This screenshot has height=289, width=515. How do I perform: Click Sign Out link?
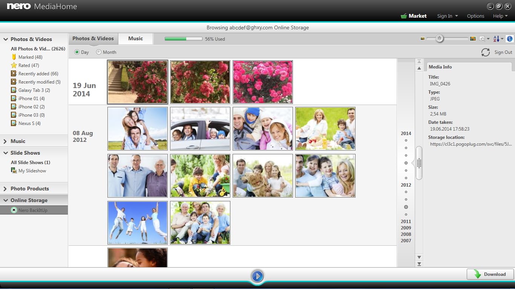[x=503, y=52]
